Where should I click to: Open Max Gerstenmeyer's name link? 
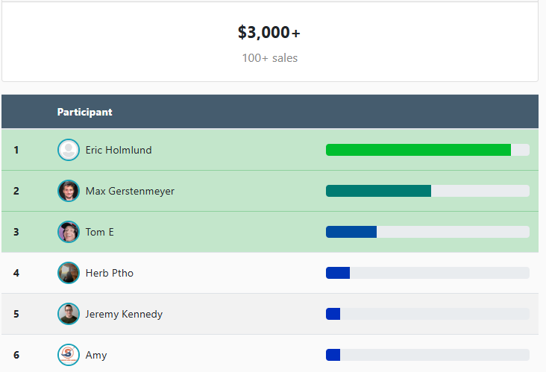click(x=130, y=191)
